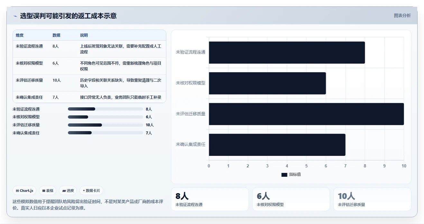Screen dimensions: 424x224
Task: Click the footnote starting 这些模拟数值用于提醒
Action: click(88, 205)
